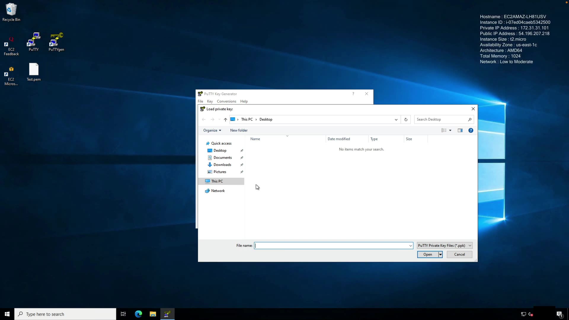Viewport: 569px width, 320px height.
Task: Open the file type filter dropdown
Action: (444, 246)
